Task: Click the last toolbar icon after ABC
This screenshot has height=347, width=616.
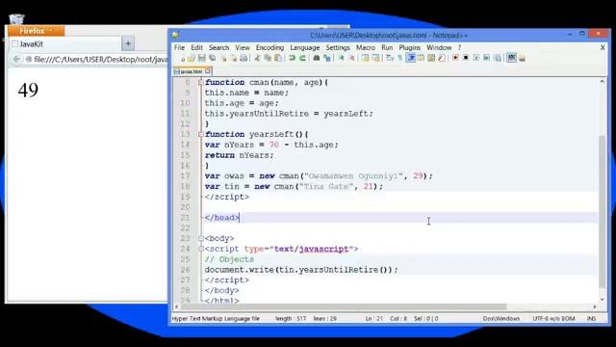Action: [522, 58]
